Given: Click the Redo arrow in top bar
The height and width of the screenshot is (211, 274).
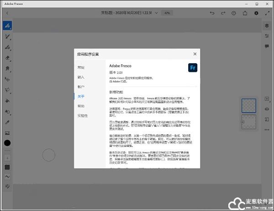Looking at the screenshot, I should coord(223,13).
